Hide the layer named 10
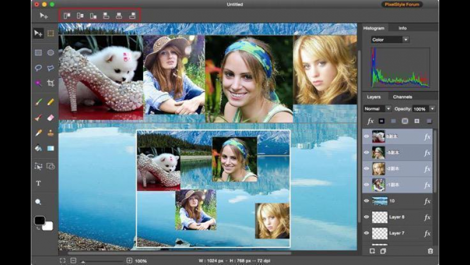470x265 pixels. (366, 201)
